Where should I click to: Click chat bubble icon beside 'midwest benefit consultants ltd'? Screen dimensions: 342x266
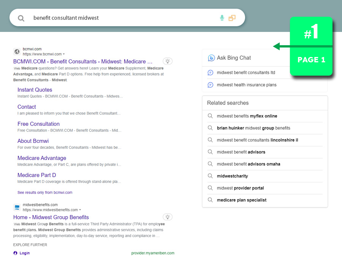(210, 73)
